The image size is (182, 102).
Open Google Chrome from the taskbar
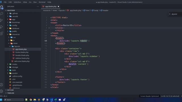[31, 100]
